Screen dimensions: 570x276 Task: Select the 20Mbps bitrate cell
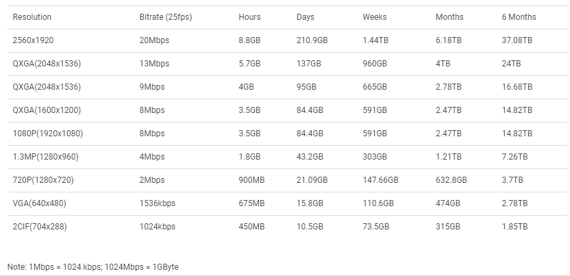tap(154, 40)
